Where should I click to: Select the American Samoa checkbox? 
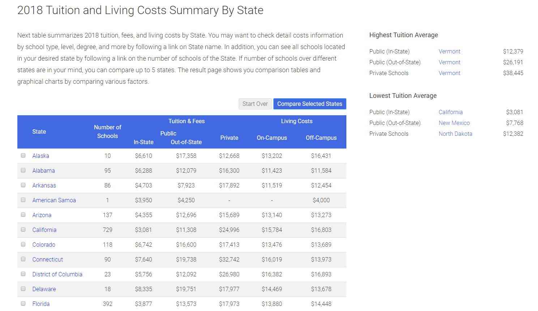[x=23, y=200]
